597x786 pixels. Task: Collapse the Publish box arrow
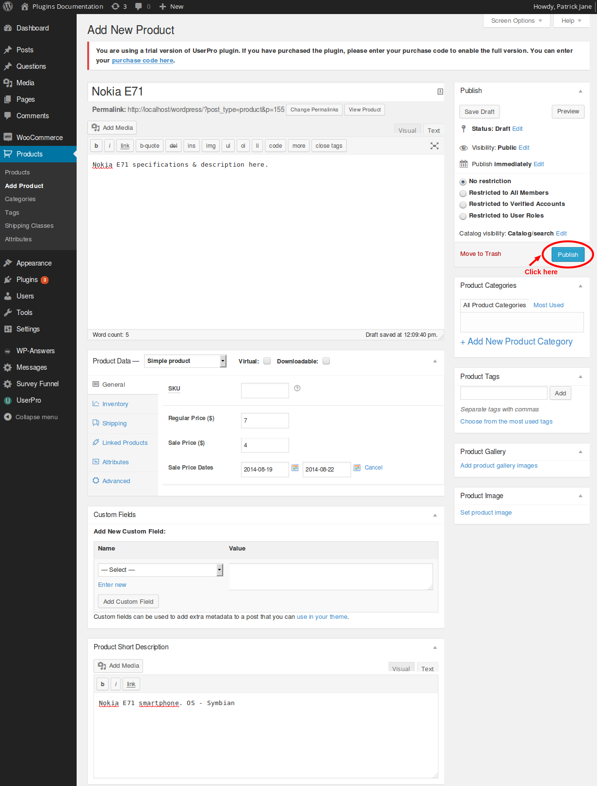(x=581, y=91)
